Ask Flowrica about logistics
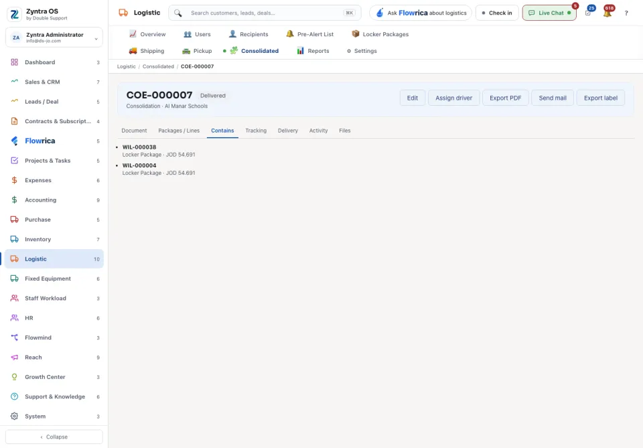The width and height of the screenshot is (643, 448). 421,13
